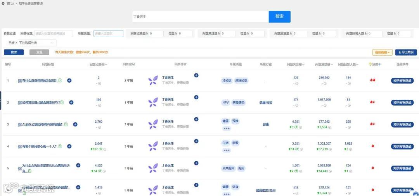Click the clock icon next to +167/天
419x196 pixels.
click(x=105, y=149)
